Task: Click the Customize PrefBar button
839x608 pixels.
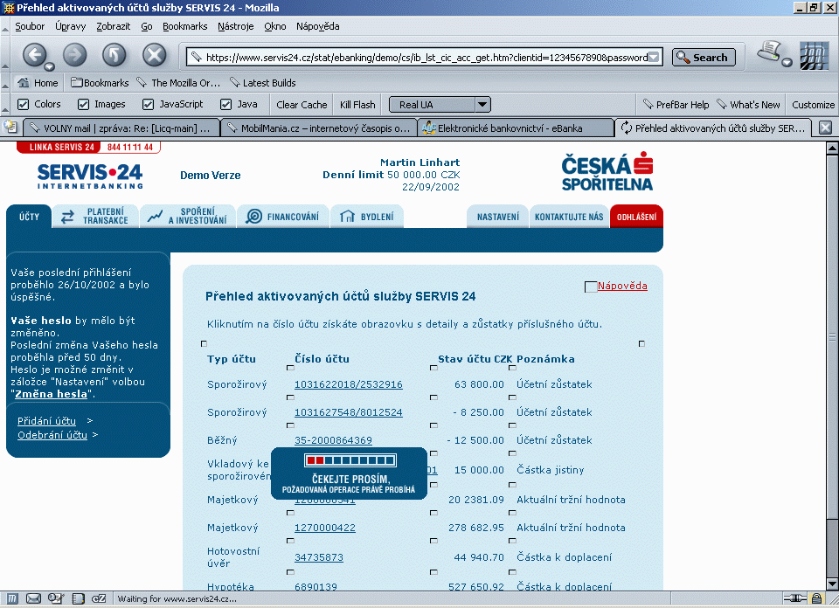Action: pyautogui.click(x=814, y=105)
